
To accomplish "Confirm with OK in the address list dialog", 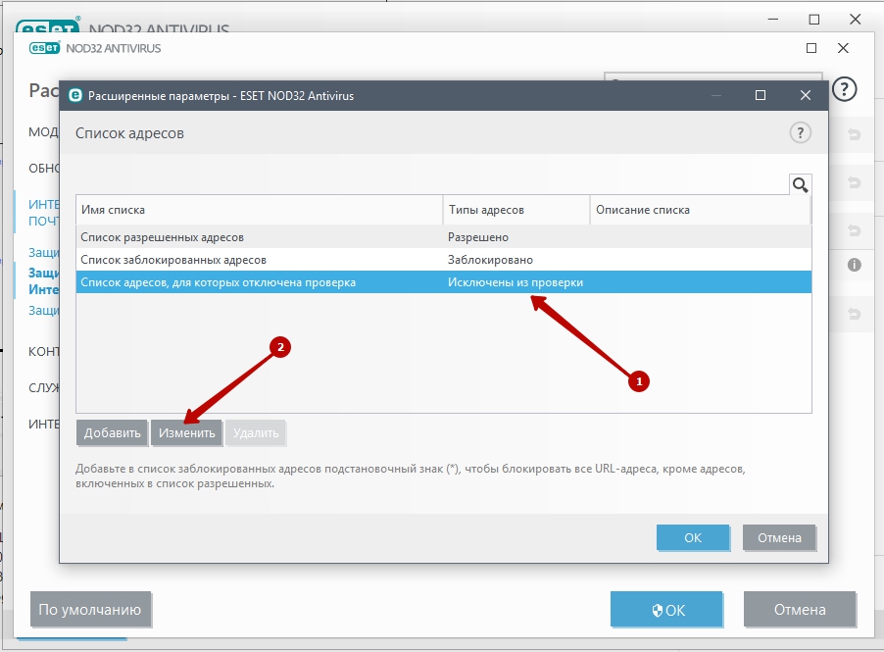I will (x=693, y=537).
